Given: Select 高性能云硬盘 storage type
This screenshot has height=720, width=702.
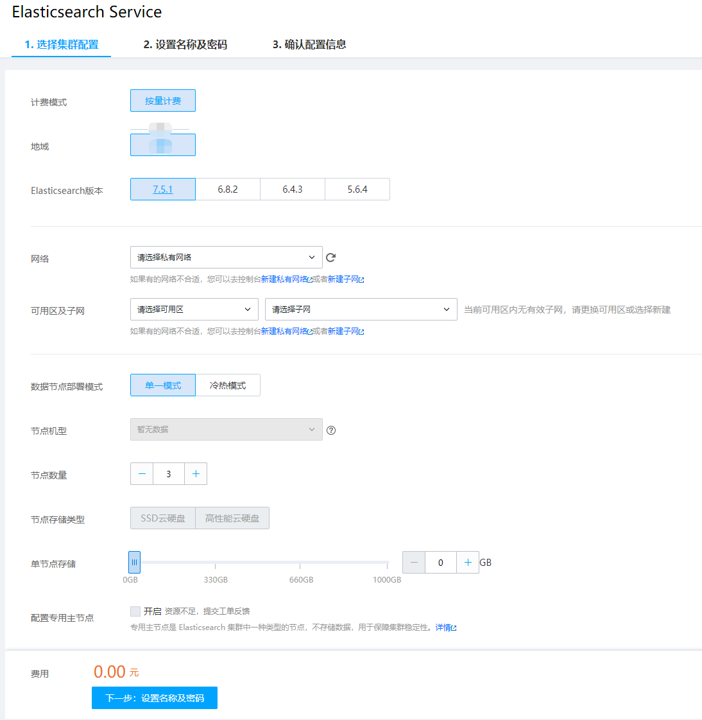Looking at the screenshot, I should click(232, 518).
